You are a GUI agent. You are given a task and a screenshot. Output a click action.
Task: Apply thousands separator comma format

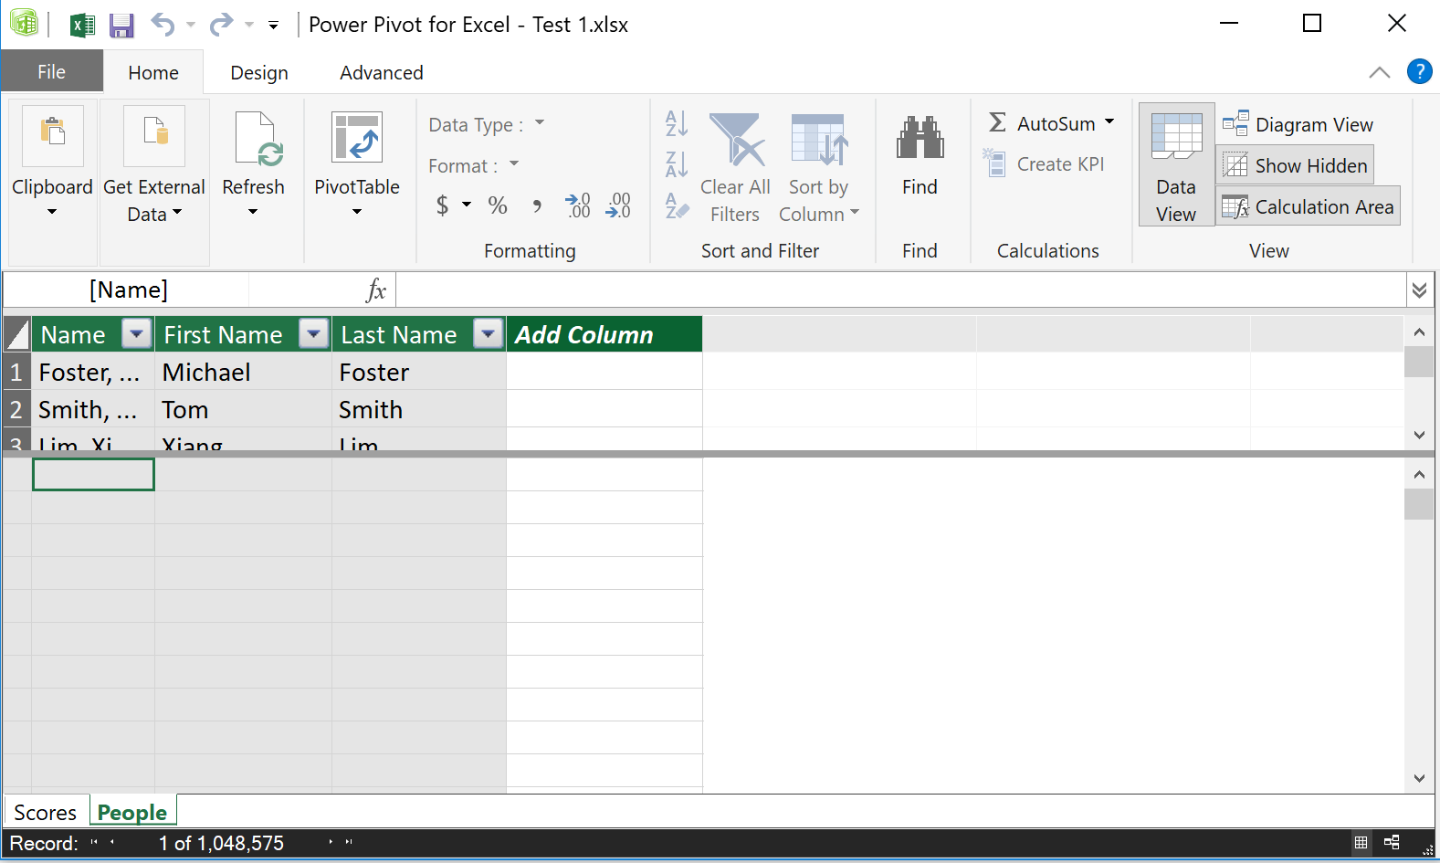(x=537, y=205)
